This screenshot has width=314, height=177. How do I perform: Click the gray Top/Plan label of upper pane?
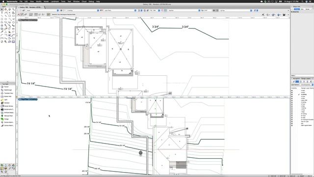pyautogui.click(x=27, y=20)
